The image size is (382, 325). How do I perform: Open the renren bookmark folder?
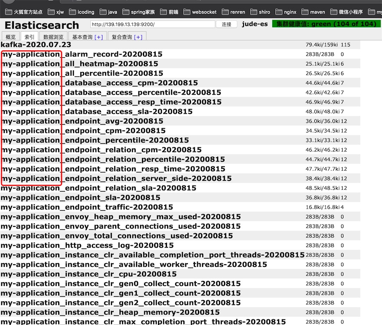pos(234,12)
